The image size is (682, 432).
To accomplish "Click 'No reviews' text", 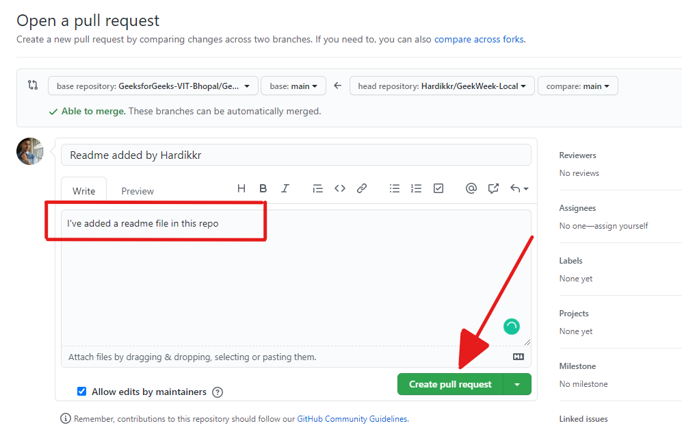I will (579, 173).
